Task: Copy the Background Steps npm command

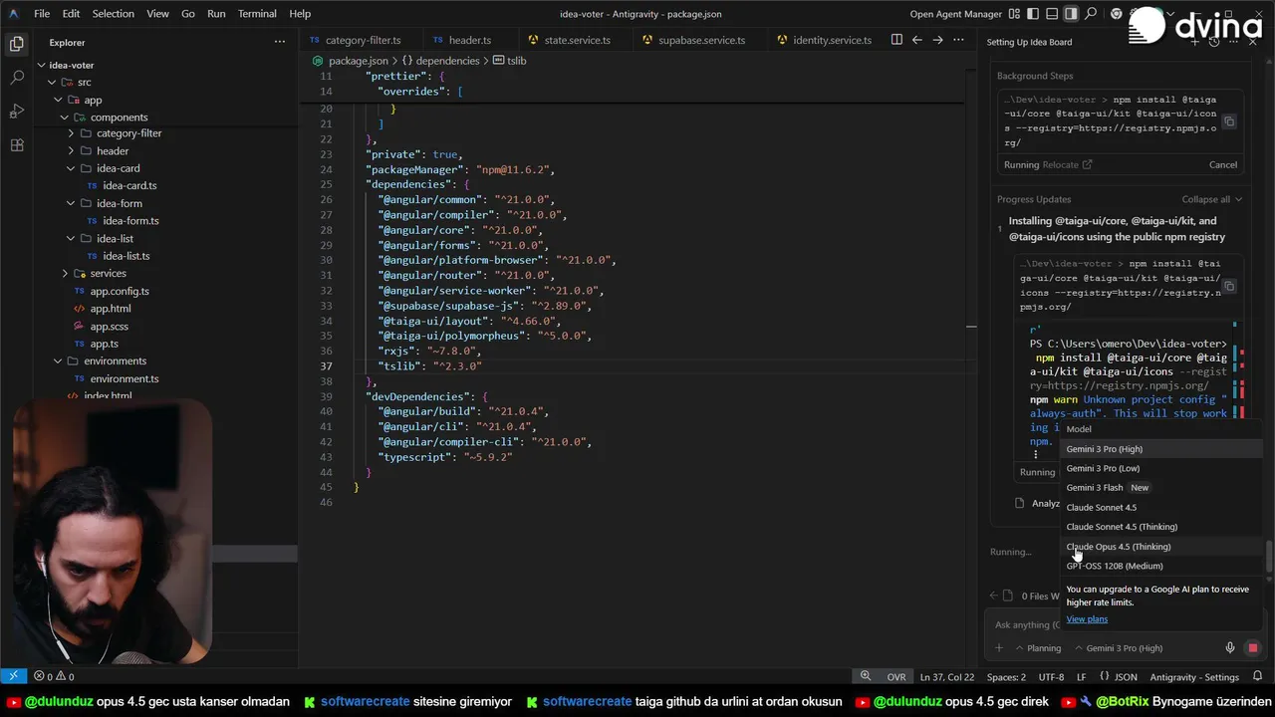Action: click(1229, 121)
